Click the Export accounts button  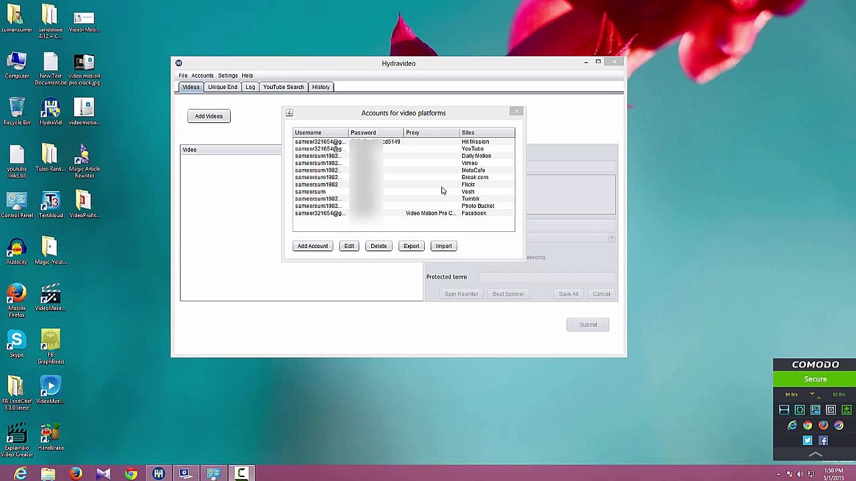point(411,246)
